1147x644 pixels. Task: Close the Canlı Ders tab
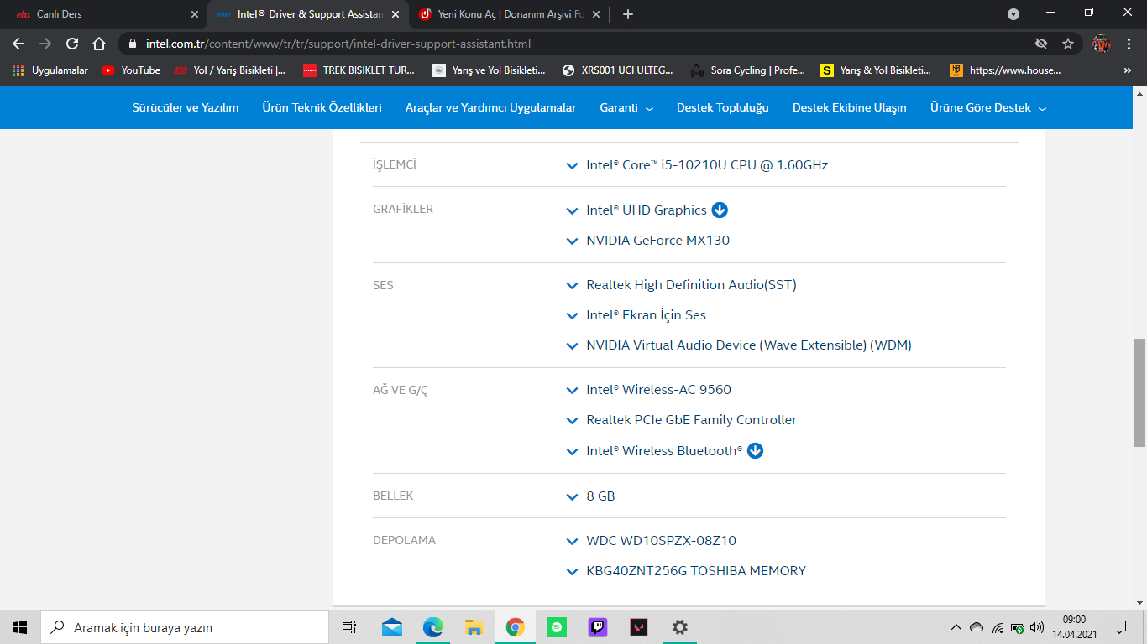click(195, 14)
